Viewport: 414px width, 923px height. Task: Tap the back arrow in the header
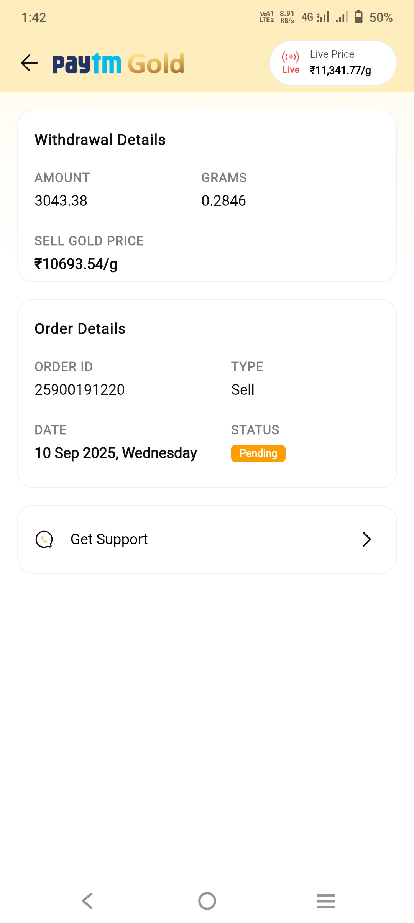(30, 63)
